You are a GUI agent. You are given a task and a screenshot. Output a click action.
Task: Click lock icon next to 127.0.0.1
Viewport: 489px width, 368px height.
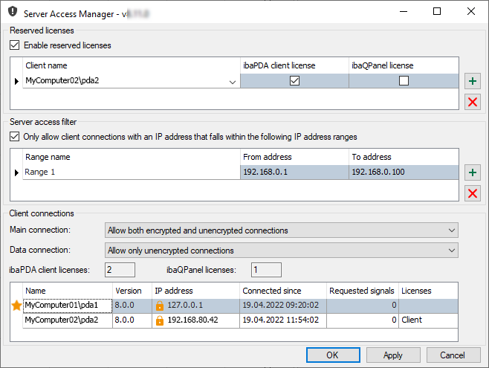[159, 306]
